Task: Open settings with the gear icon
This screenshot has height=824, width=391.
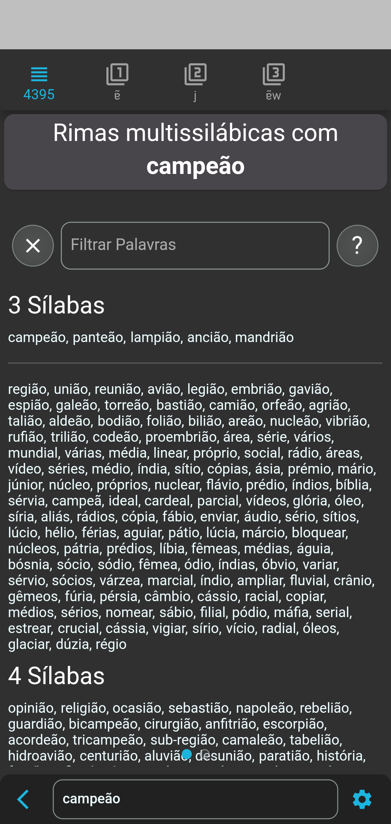Action: coord(362,799)
